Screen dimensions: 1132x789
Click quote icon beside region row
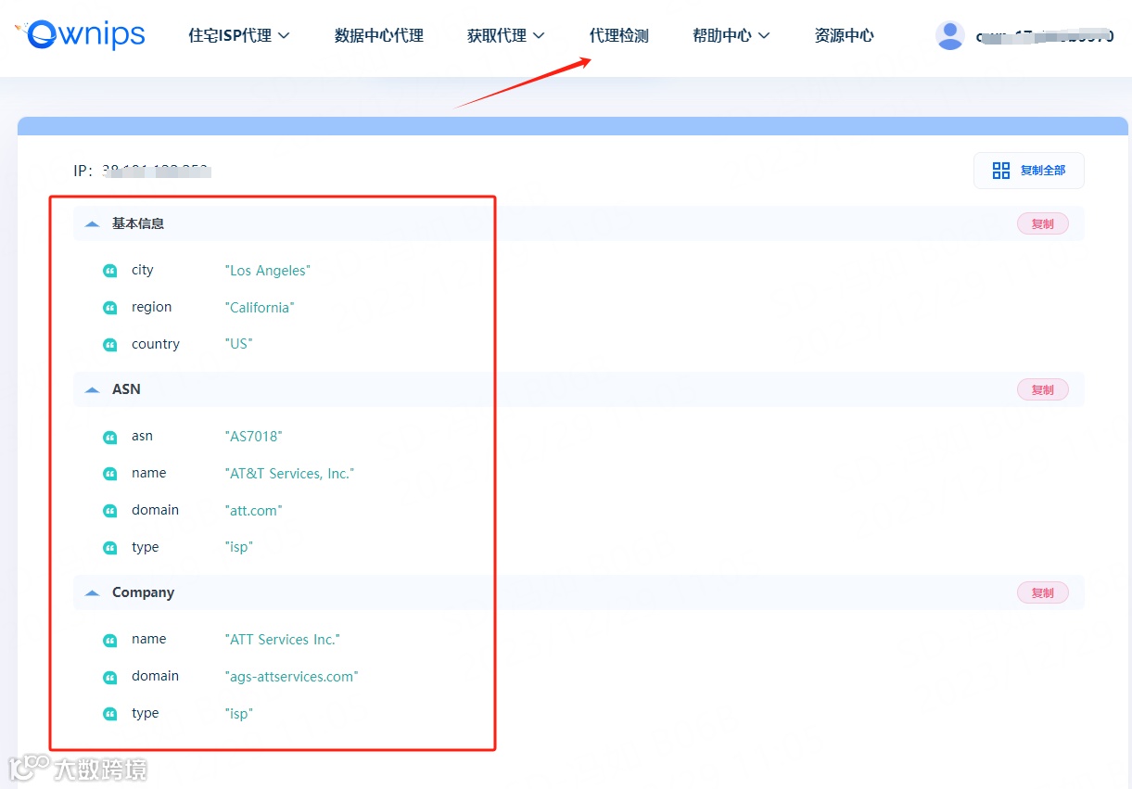pos(110,308)
